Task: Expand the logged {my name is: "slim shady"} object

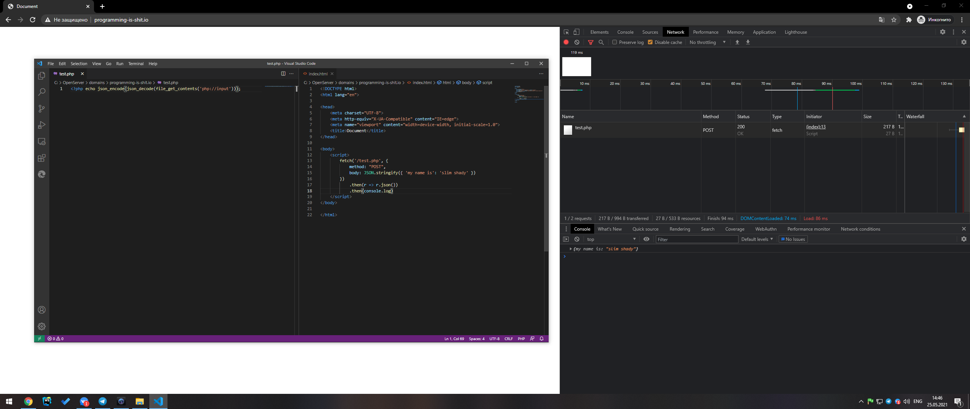Action: [x=570, y=249]
